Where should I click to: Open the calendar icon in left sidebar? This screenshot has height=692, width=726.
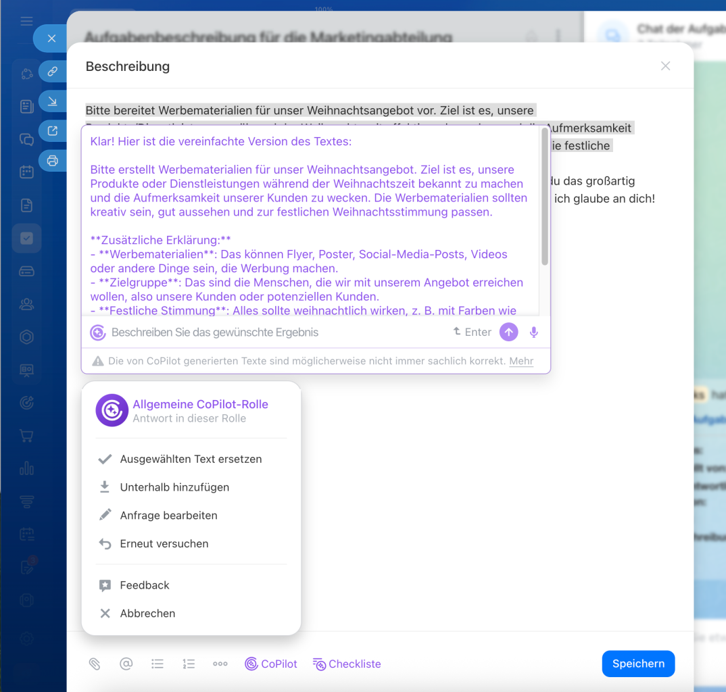(x=26, y=172)
